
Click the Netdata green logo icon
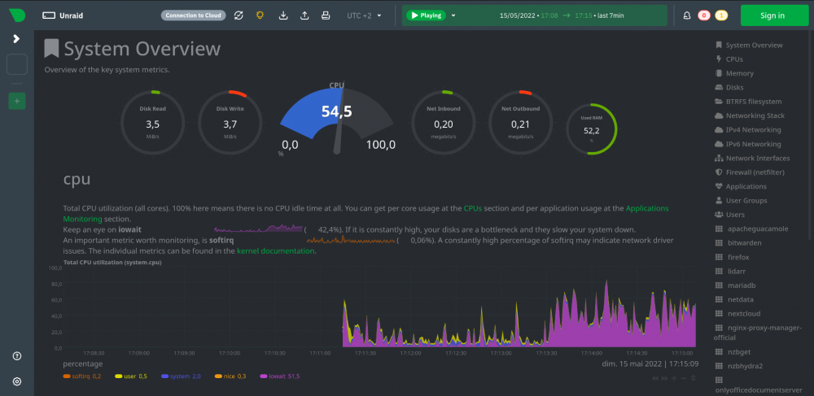[x=16, y=15]
